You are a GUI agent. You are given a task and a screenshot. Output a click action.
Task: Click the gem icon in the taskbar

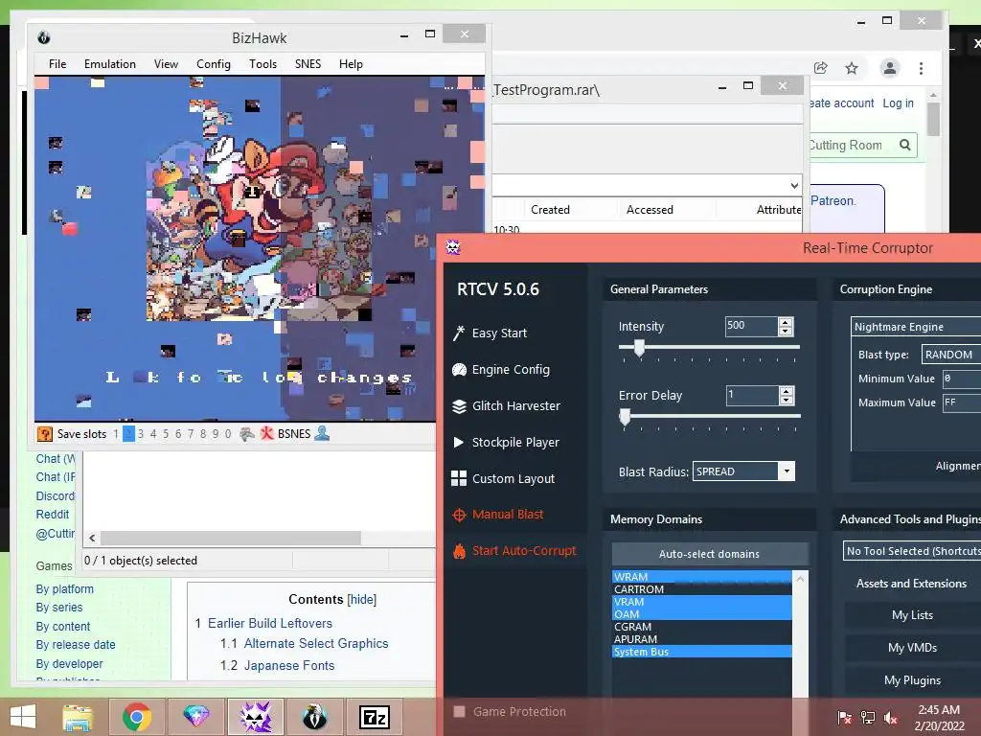(196, 717)
